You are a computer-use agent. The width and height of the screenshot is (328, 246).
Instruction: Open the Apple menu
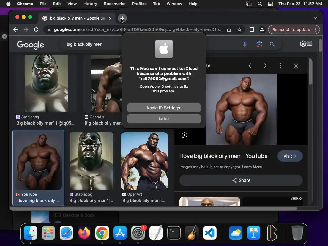pos(8,4)
